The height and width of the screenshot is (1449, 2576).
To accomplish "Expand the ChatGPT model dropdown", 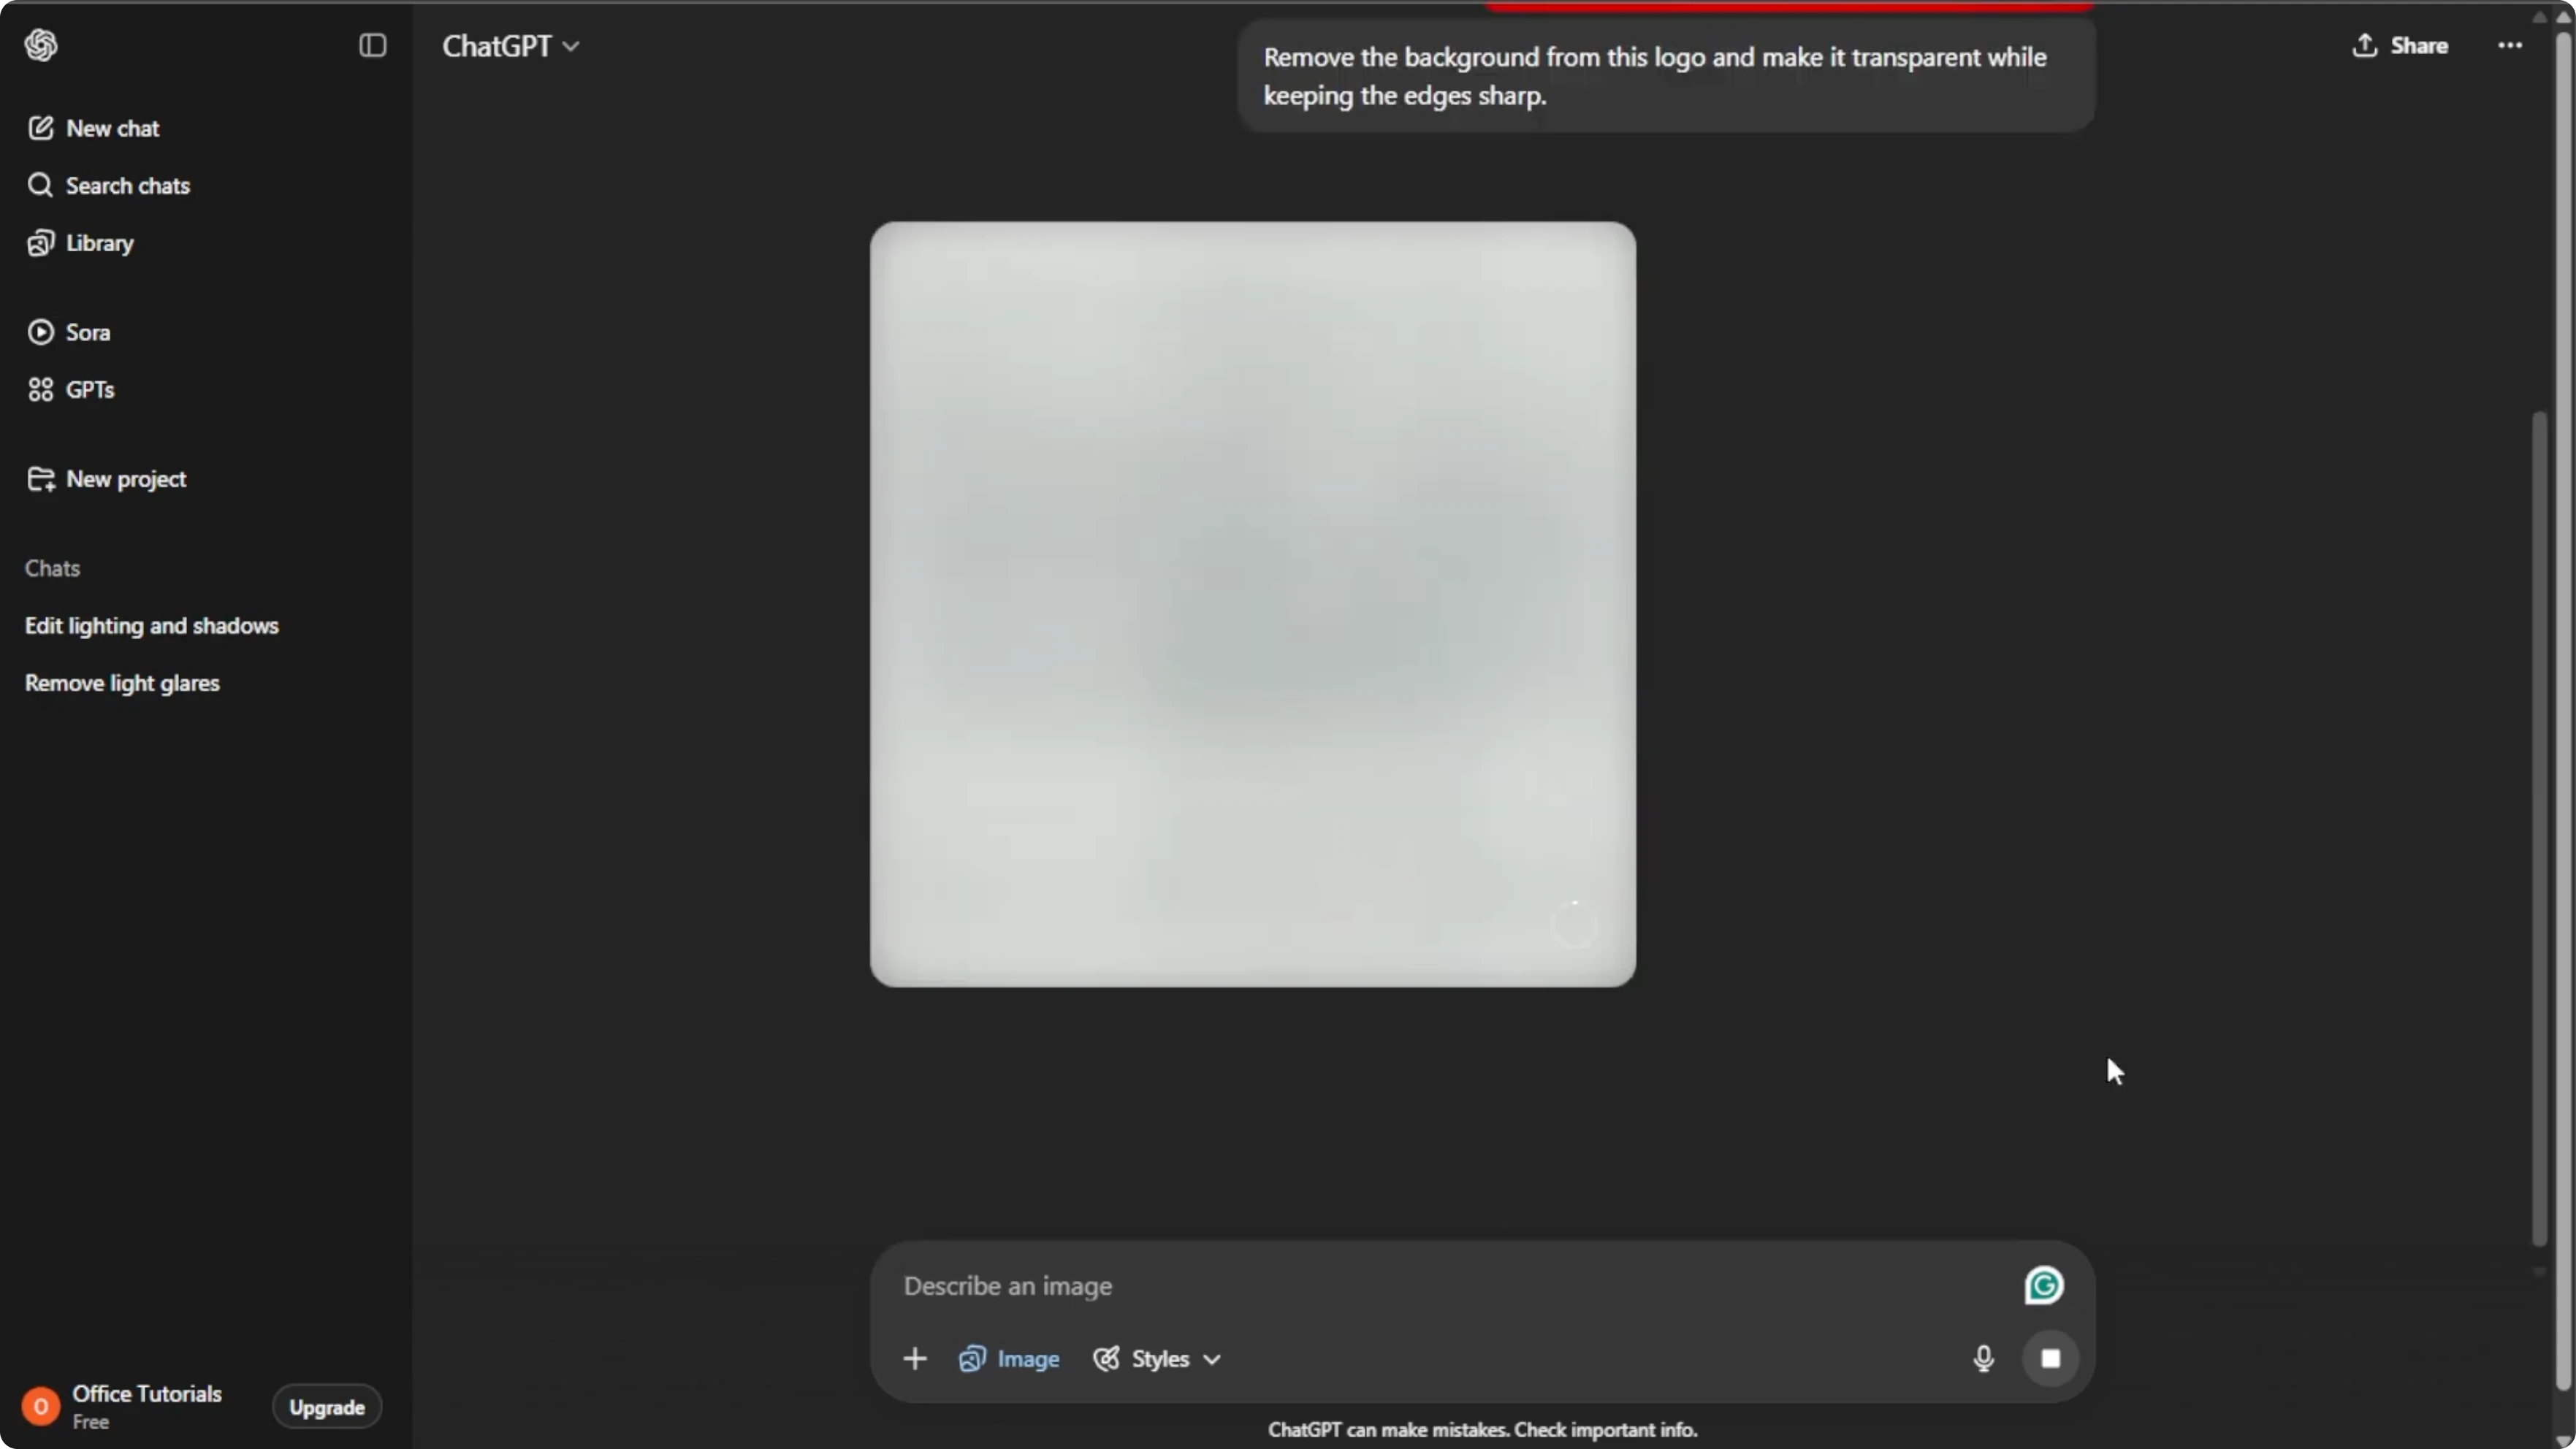I will point(511,46).
